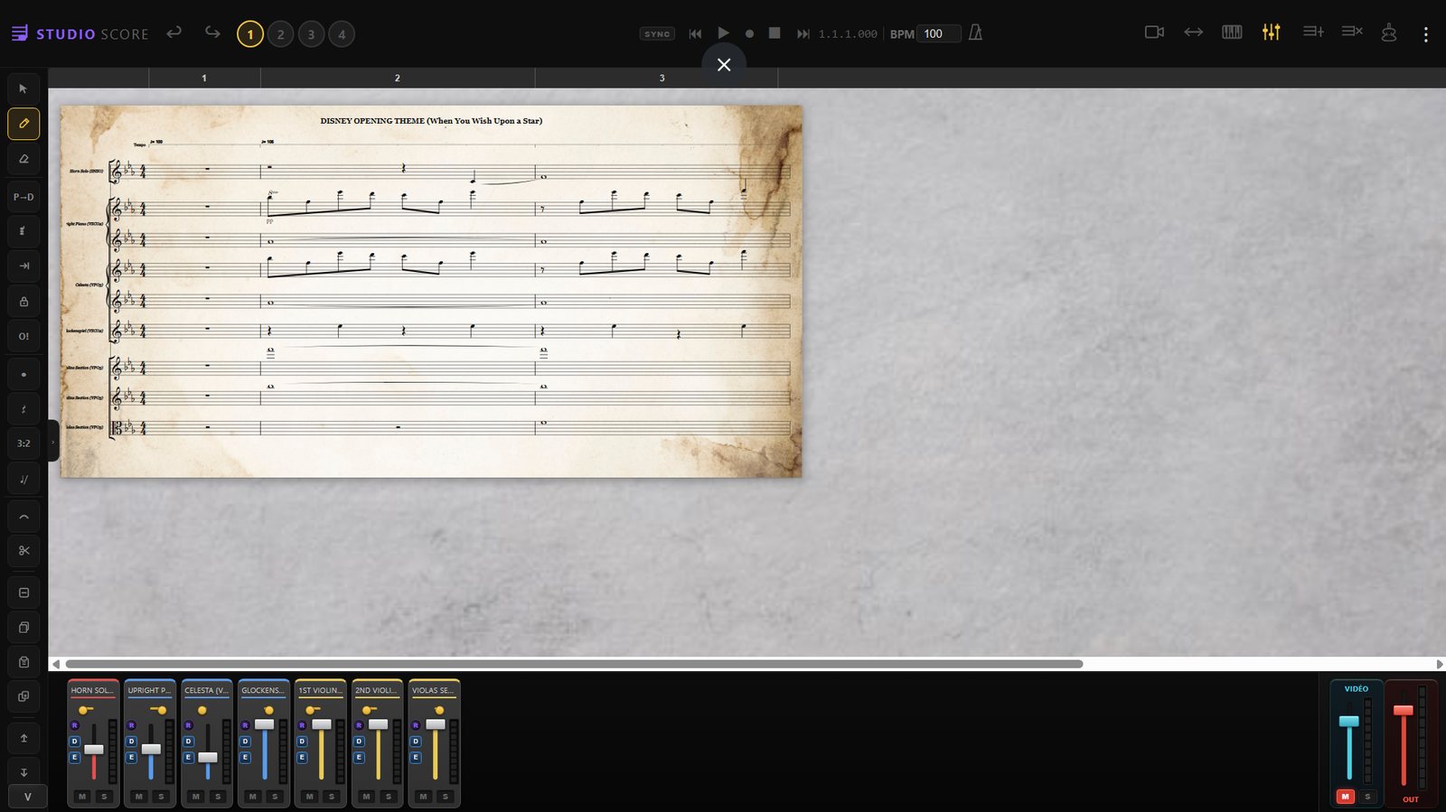Click the dot tool button

click(23, 375)
